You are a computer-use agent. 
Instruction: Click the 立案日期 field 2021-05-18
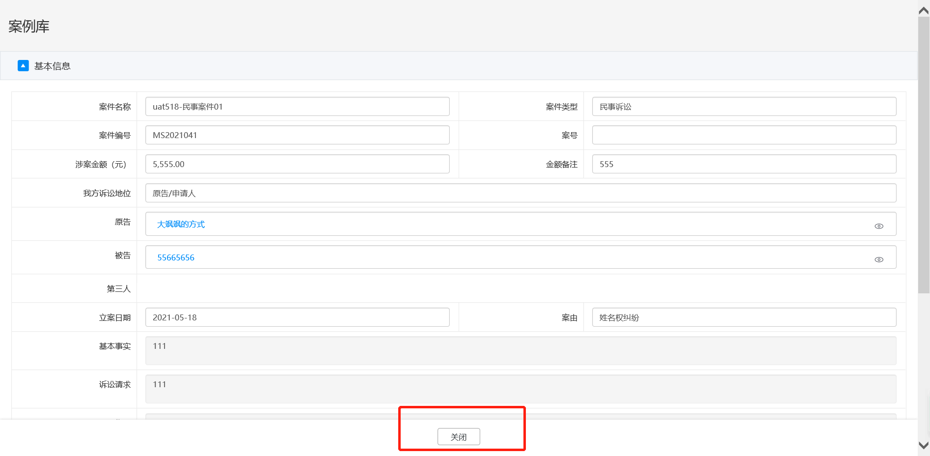click(297, 317)
